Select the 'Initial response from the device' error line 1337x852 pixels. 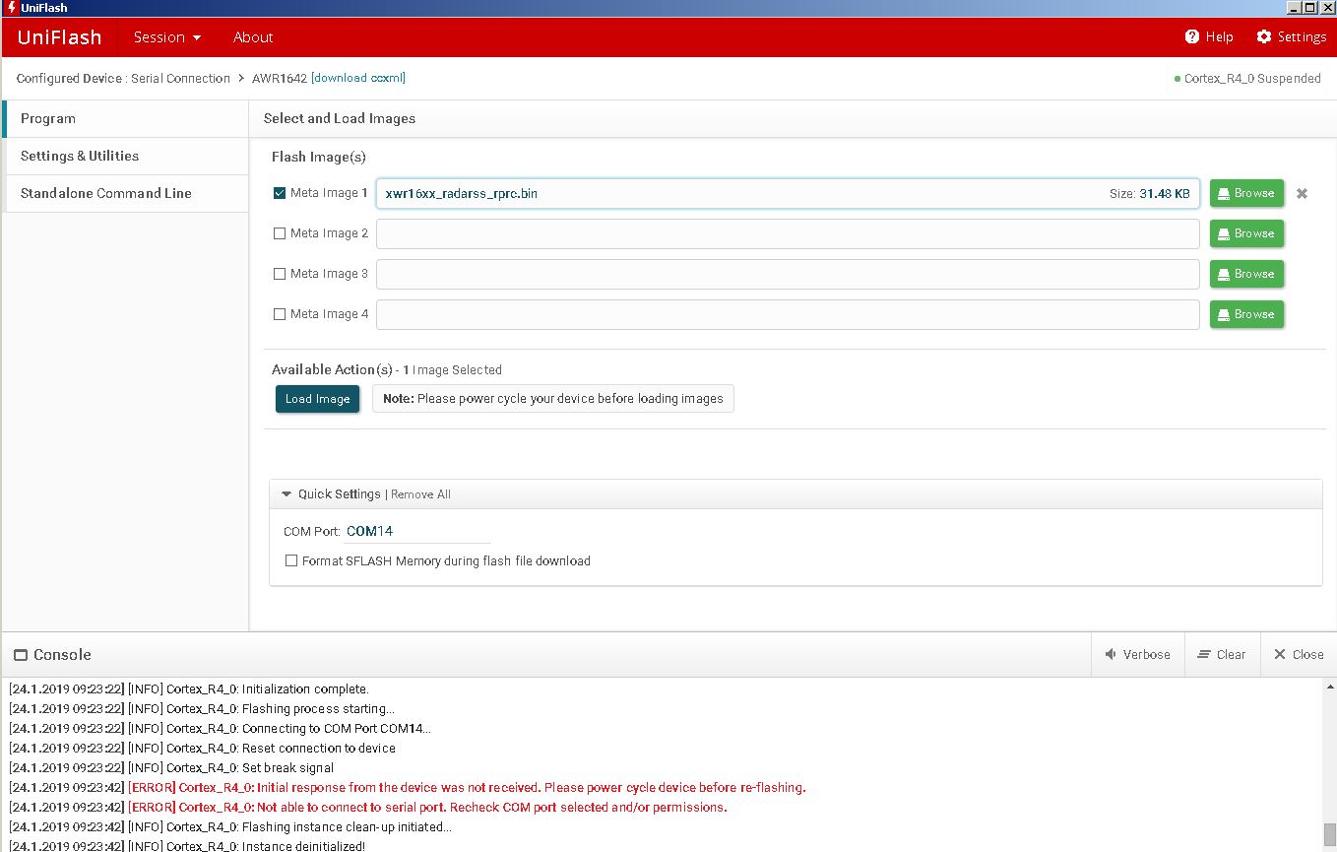(408, 788)
